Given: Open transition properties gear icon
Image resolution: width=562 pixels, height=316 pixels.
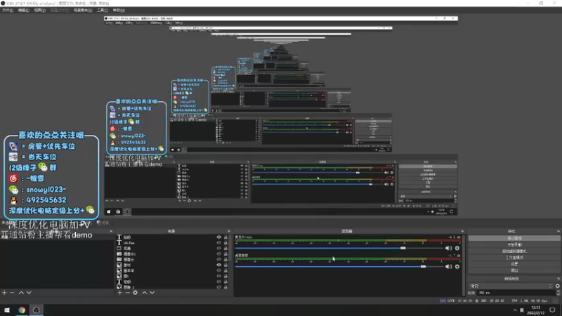Looking at the screenshot, I should pos(557,286).
